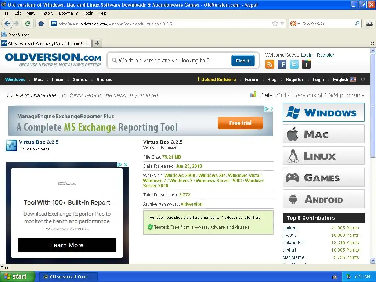Open contributor sofiane profile

point(290,228)
